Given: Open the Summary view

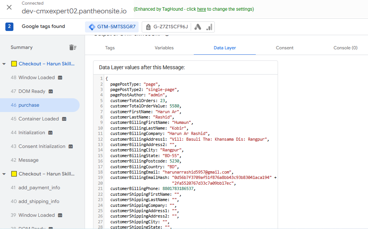Looking at the screenshot, I should tap(21, 47).
